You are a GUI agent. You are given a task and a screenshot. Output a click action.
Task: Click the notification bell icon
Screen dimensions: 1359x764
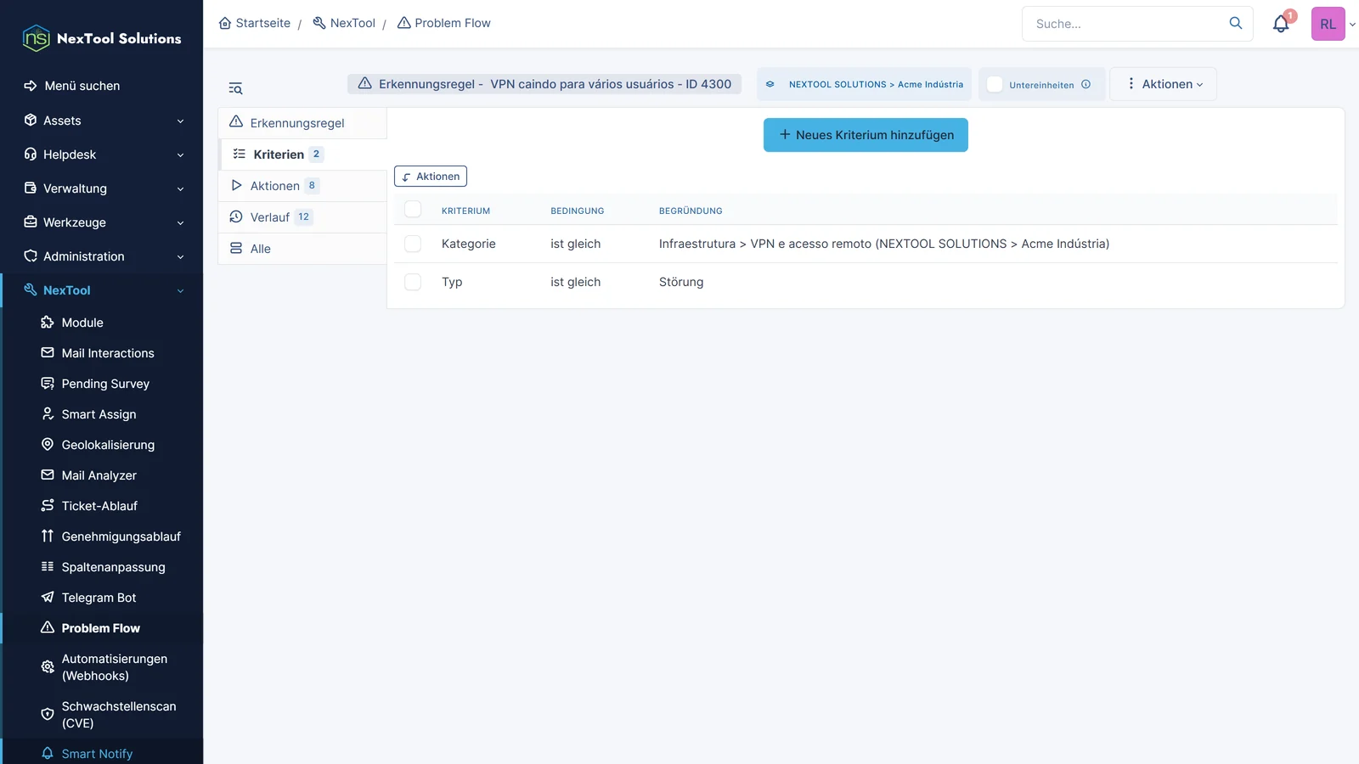[1281, 24]
